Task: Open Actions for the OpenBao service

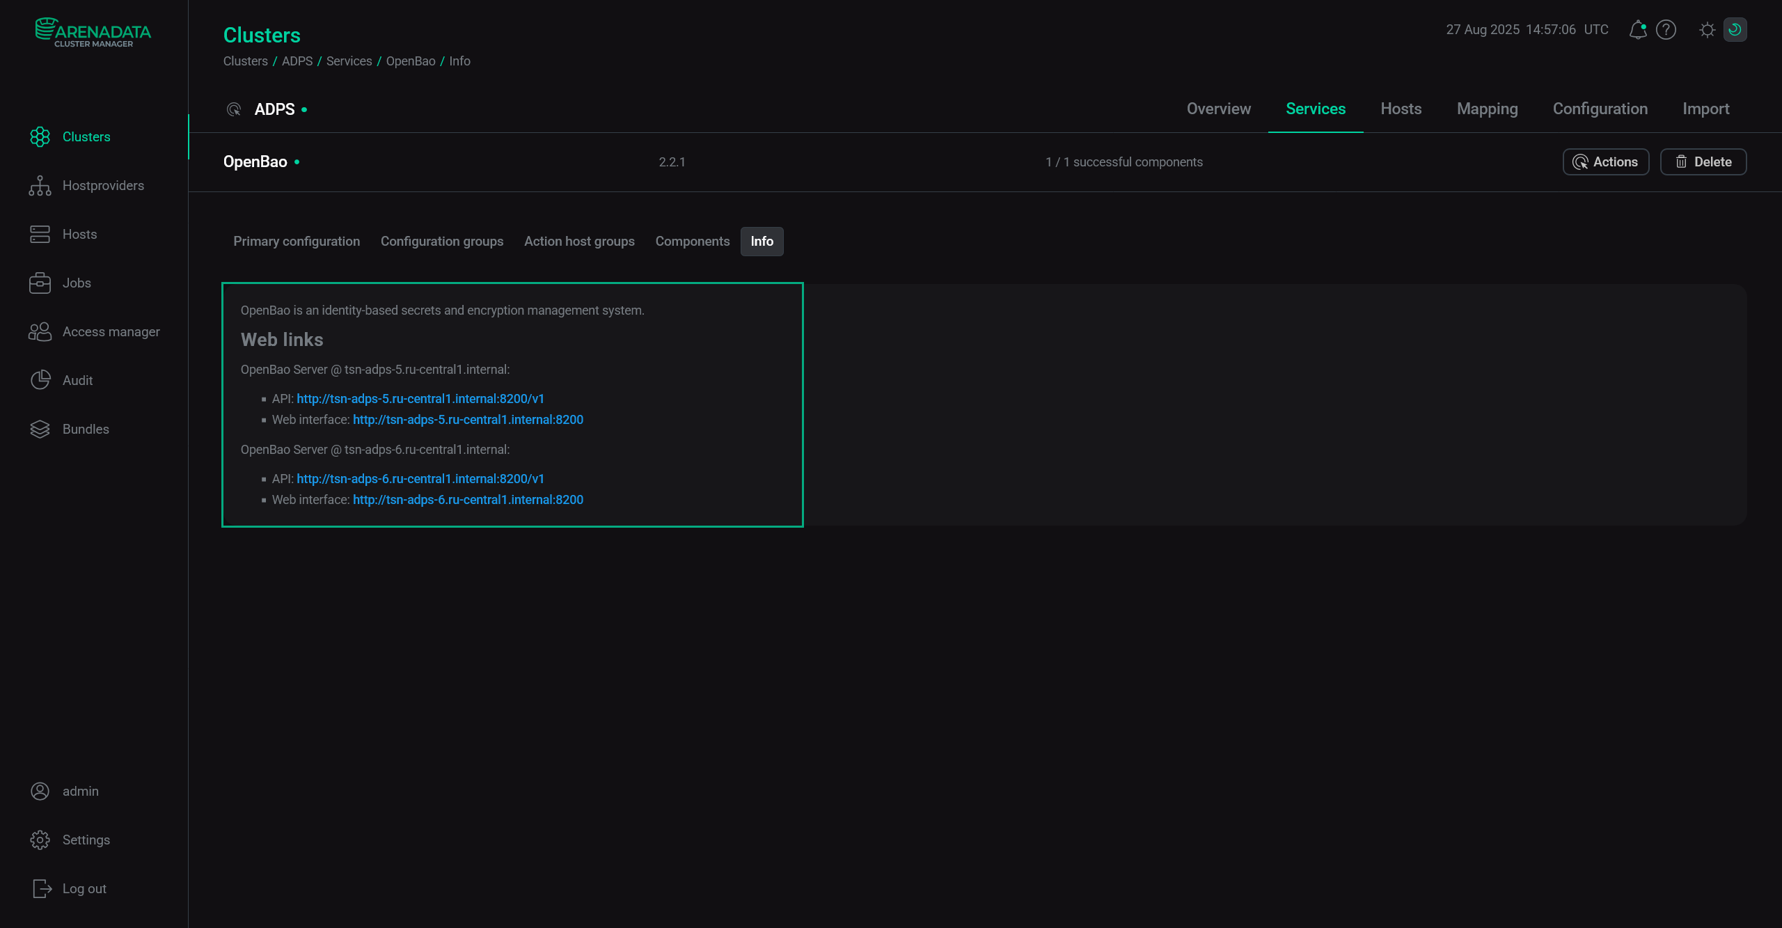Action: (x=1605, y=162)
